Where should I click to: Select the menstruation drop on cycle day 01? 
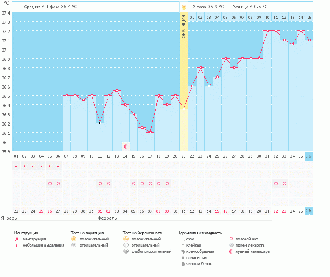(x=16, y=166)
